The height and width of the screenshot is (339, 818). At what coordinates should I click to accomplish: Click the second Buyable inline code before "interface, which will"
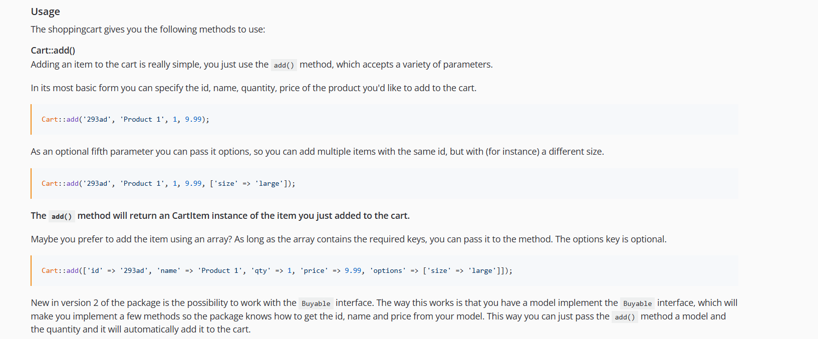(638, 303)
